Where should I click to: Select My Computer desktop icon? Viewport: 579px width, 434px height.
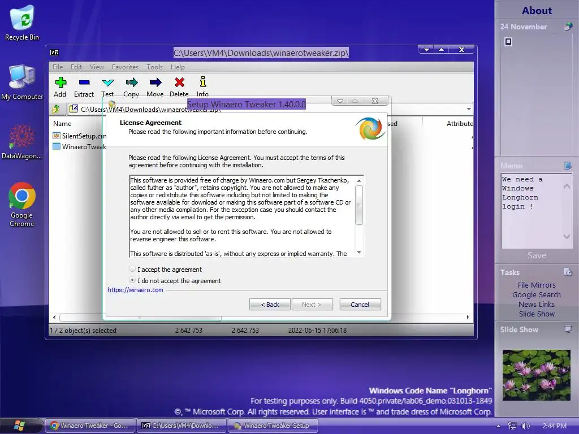(22, 83)
